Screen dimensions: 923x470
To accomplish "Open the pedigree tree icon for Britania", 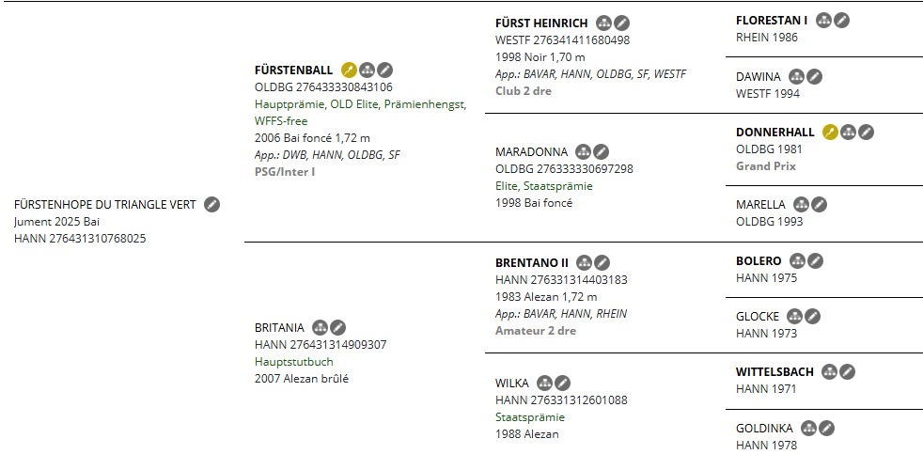I will [x=320, y=327].
